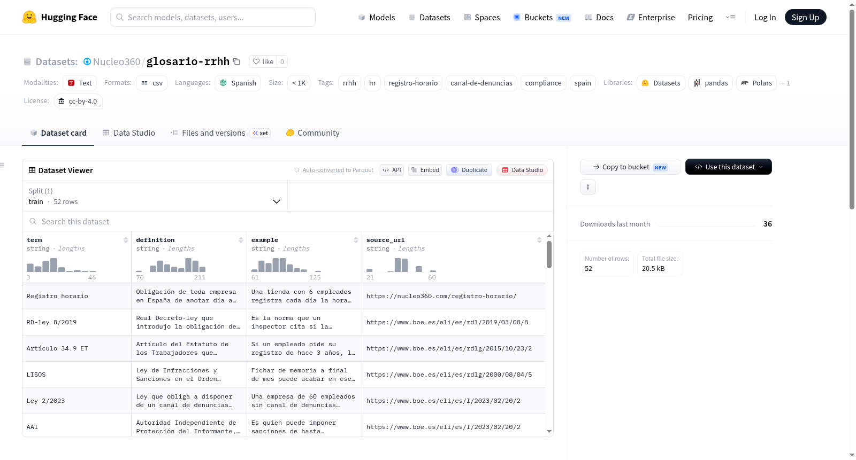The width and height of the screenshot is (856, 460).
Task: Select the canal-de-denuncias tag
Action: pos(481,83)
